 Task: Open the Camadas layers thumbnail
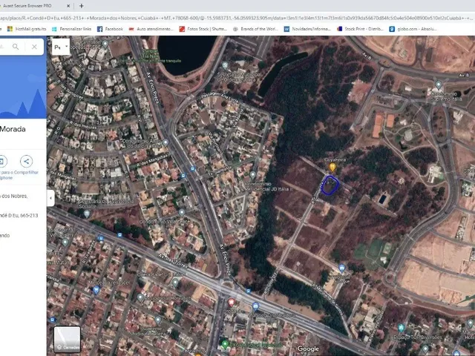coord(67,339)
